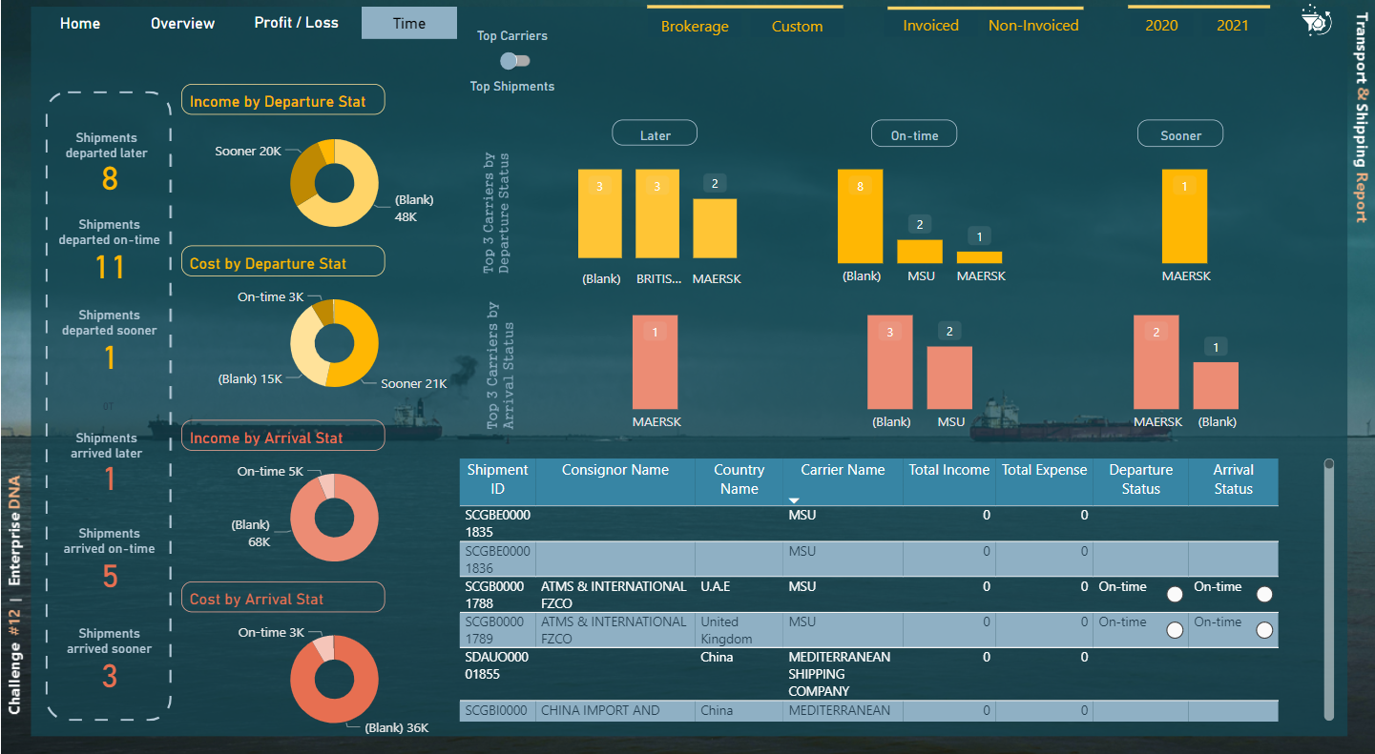Sort table by Shipment ID column header
Screen dimensions: 1375x754
pos(497,479)
